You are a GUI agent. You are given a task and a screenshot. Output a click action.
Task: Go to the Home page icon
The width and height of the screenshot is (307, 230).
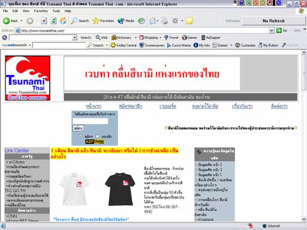63,21
